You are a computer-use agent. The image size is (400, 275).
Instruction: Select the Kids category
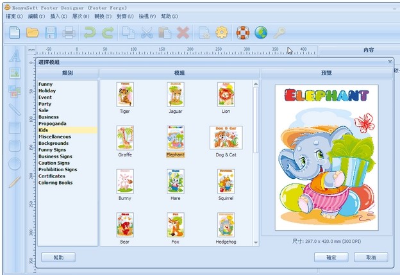67,130
